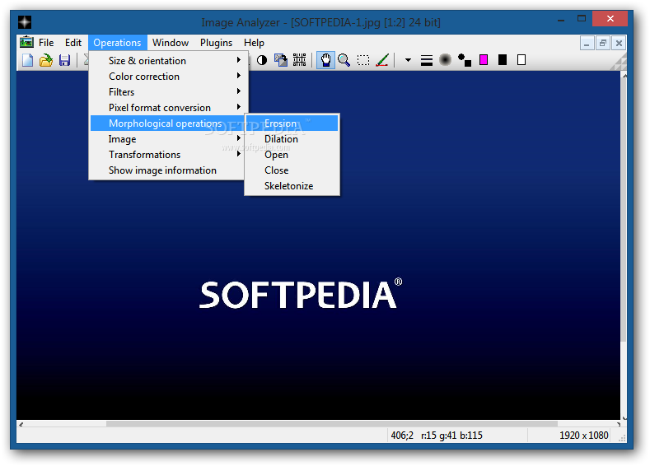Close the Image Analyzer application window
This screenshot has height=466, width=650.
610,19
